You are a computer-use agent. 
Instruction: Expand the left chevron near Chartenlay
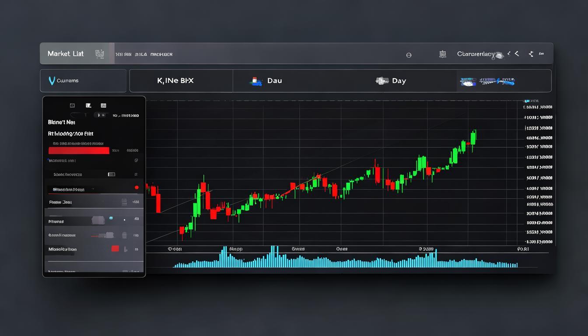(509, 53)
